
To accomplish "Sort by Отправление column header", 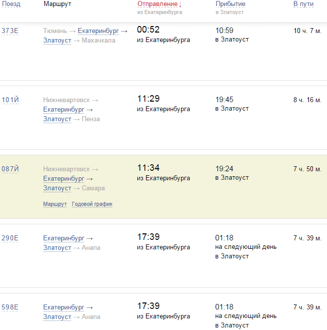I will point(157,4).
